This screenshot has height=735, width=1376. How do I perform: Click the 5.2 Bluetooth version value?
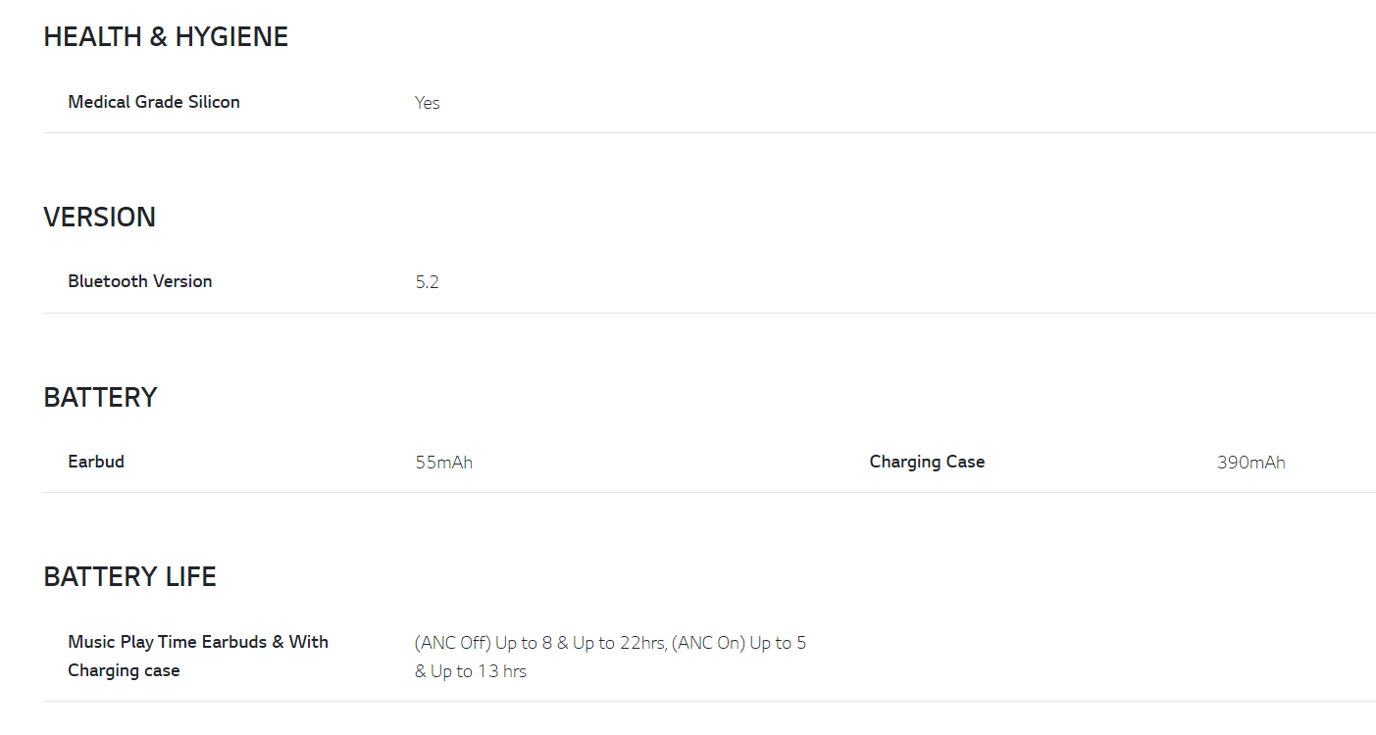tap(427, 282)
